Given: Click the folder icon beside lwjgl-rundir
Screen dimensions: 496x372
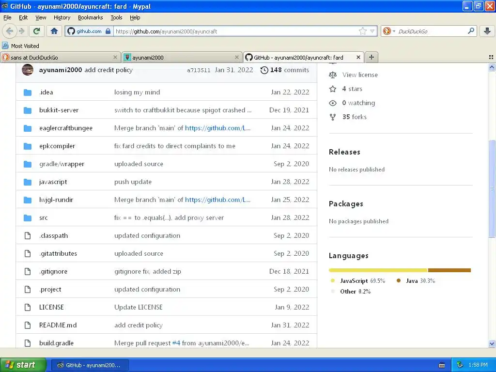Looking at the screenshot, I should pos(28,200).
